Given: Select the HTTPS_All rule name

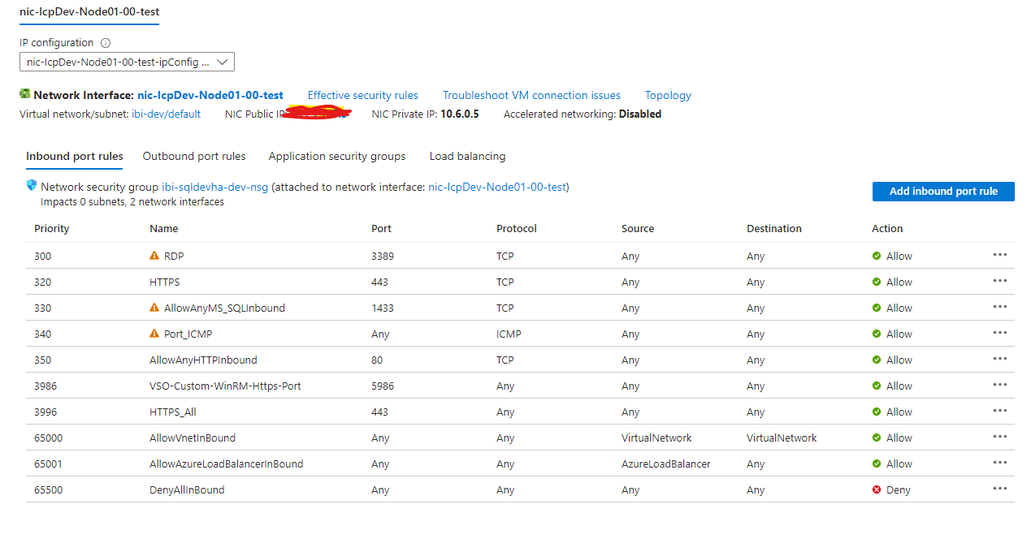Looking at the screenshot, I should [x=173, y=412].
